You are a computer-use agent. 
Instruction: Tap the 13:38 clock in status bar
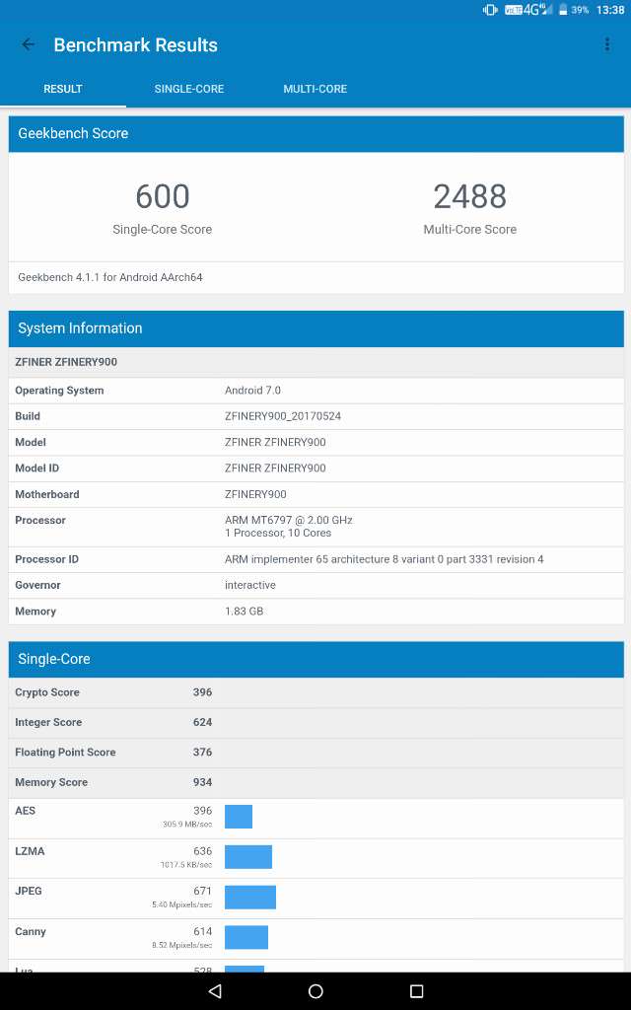click(609, 10)
